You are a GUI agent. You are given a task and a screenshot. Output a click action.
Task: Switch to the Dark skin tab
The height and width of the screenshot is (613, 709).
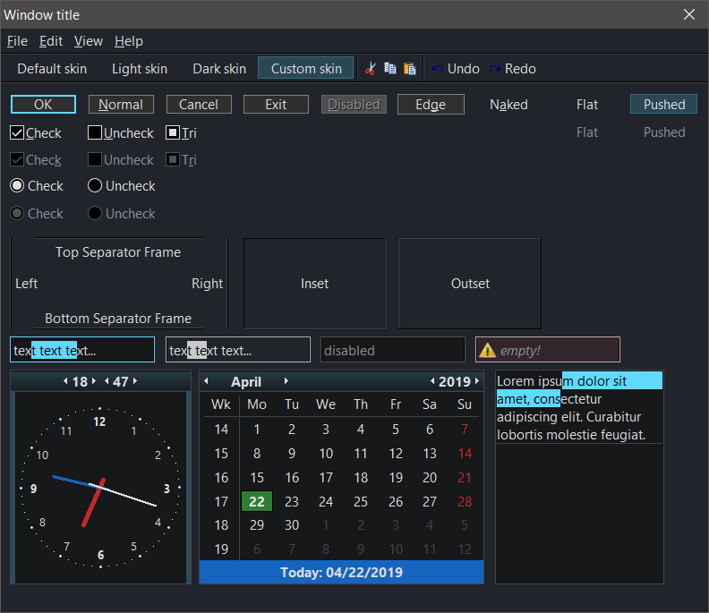tap(219, 69)
